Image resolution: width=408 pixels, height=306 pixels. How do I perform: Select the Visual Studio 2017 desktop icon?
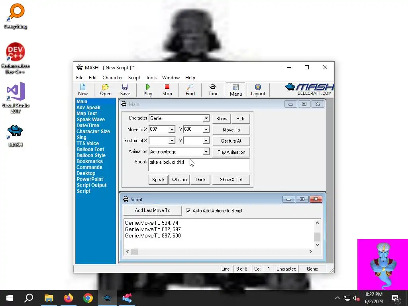pos(16,98)
